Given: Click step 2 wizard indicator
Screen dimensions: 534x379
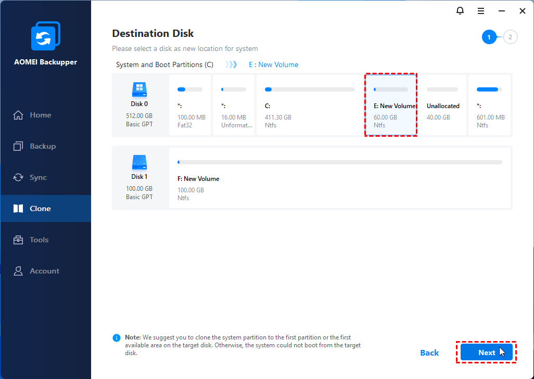Looking at the screenshot, I should (510, 37).
